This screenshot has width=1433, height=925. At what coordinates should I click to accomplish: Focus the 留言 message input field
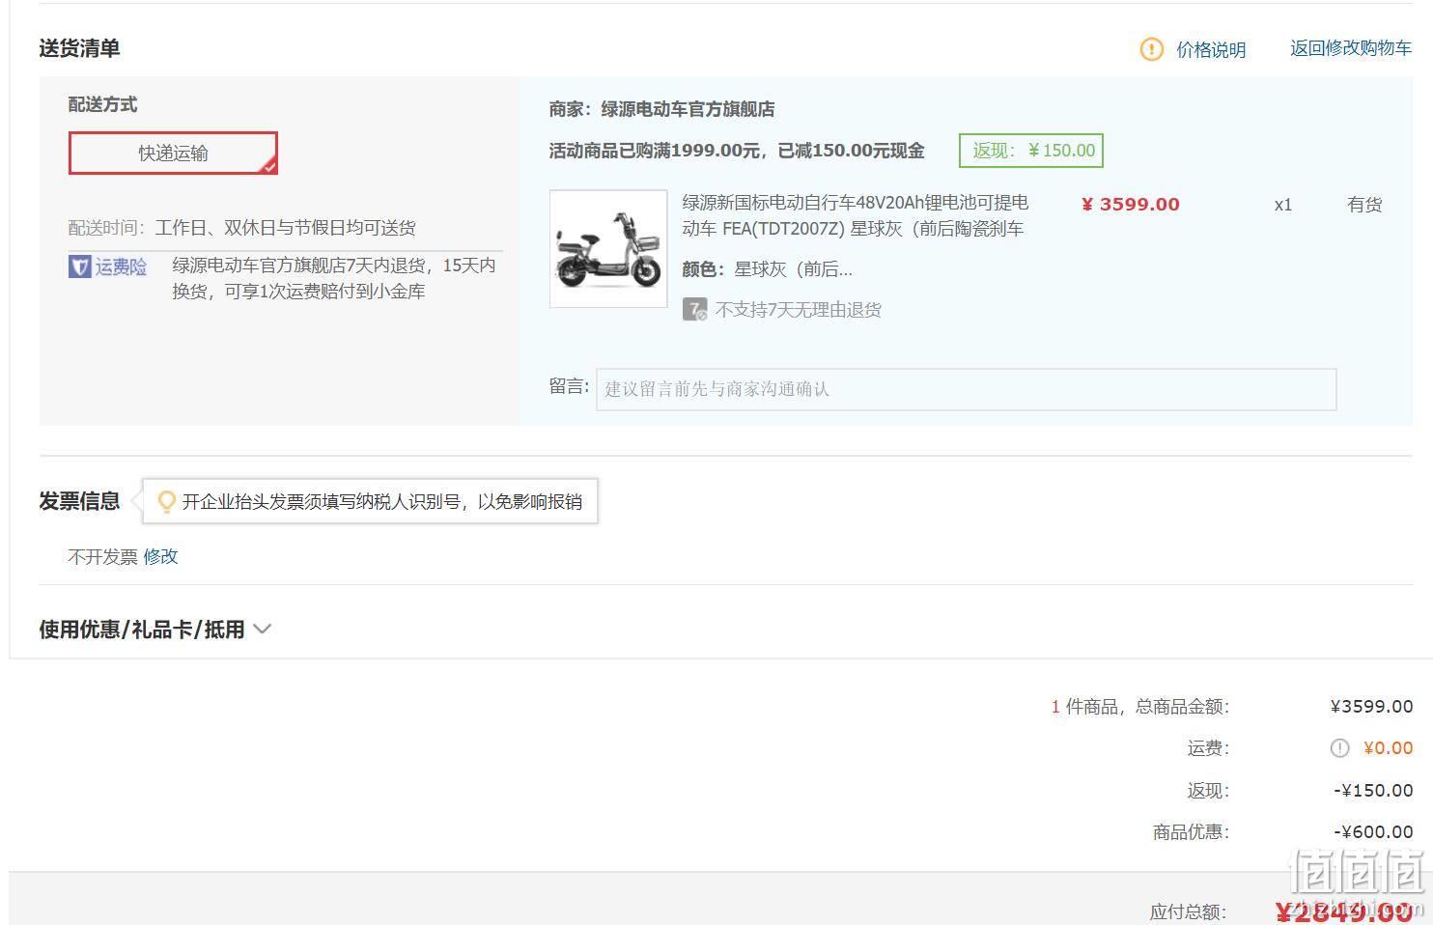tap(966, 389)
